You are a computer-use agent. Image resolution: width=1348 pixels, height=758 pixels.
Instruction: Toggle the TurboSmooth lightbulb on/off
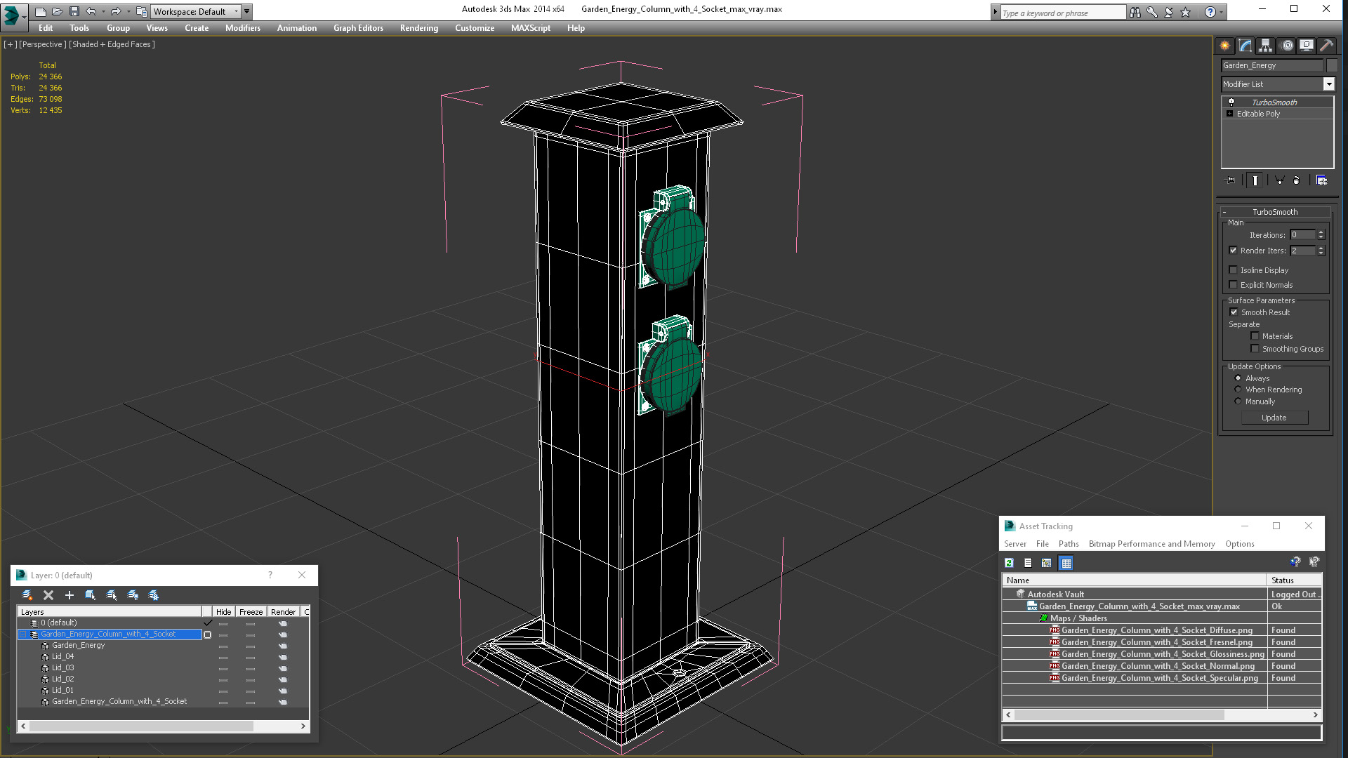coord(1231,102)
